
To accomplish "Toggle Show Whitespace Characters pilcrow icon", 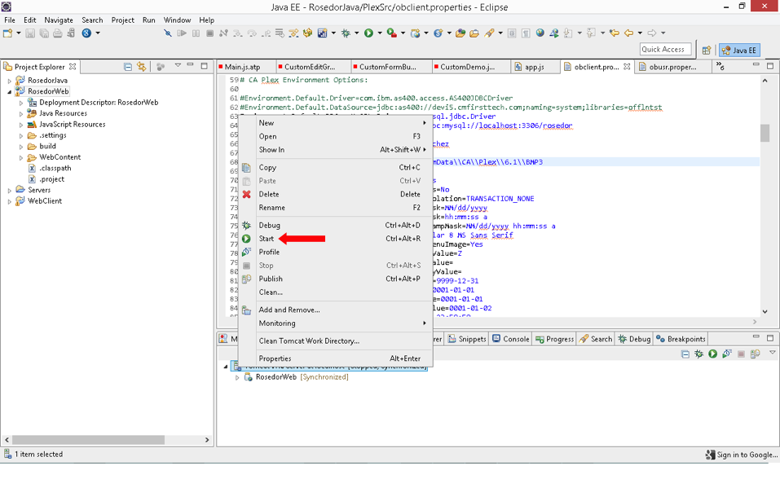I will (526, 33).
